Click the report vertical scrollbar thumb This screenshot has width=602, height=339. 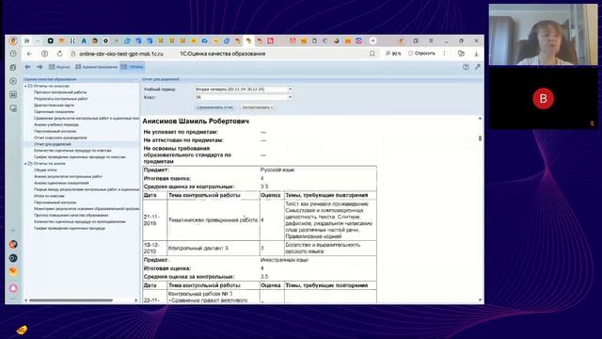480,138
